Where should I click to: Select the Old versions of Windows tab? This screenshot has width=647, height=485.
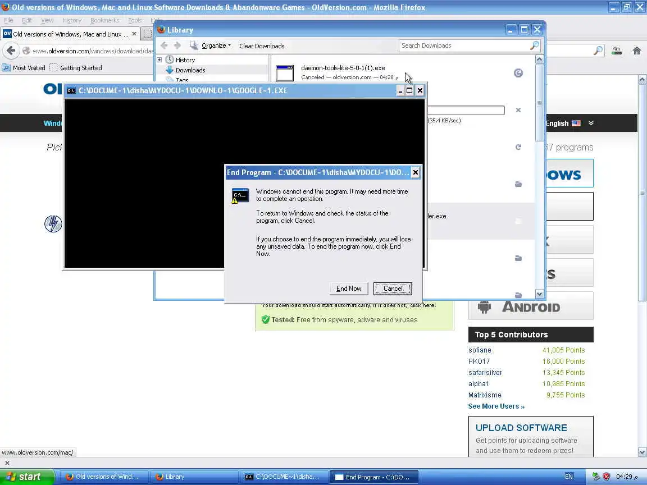point(70,34)
